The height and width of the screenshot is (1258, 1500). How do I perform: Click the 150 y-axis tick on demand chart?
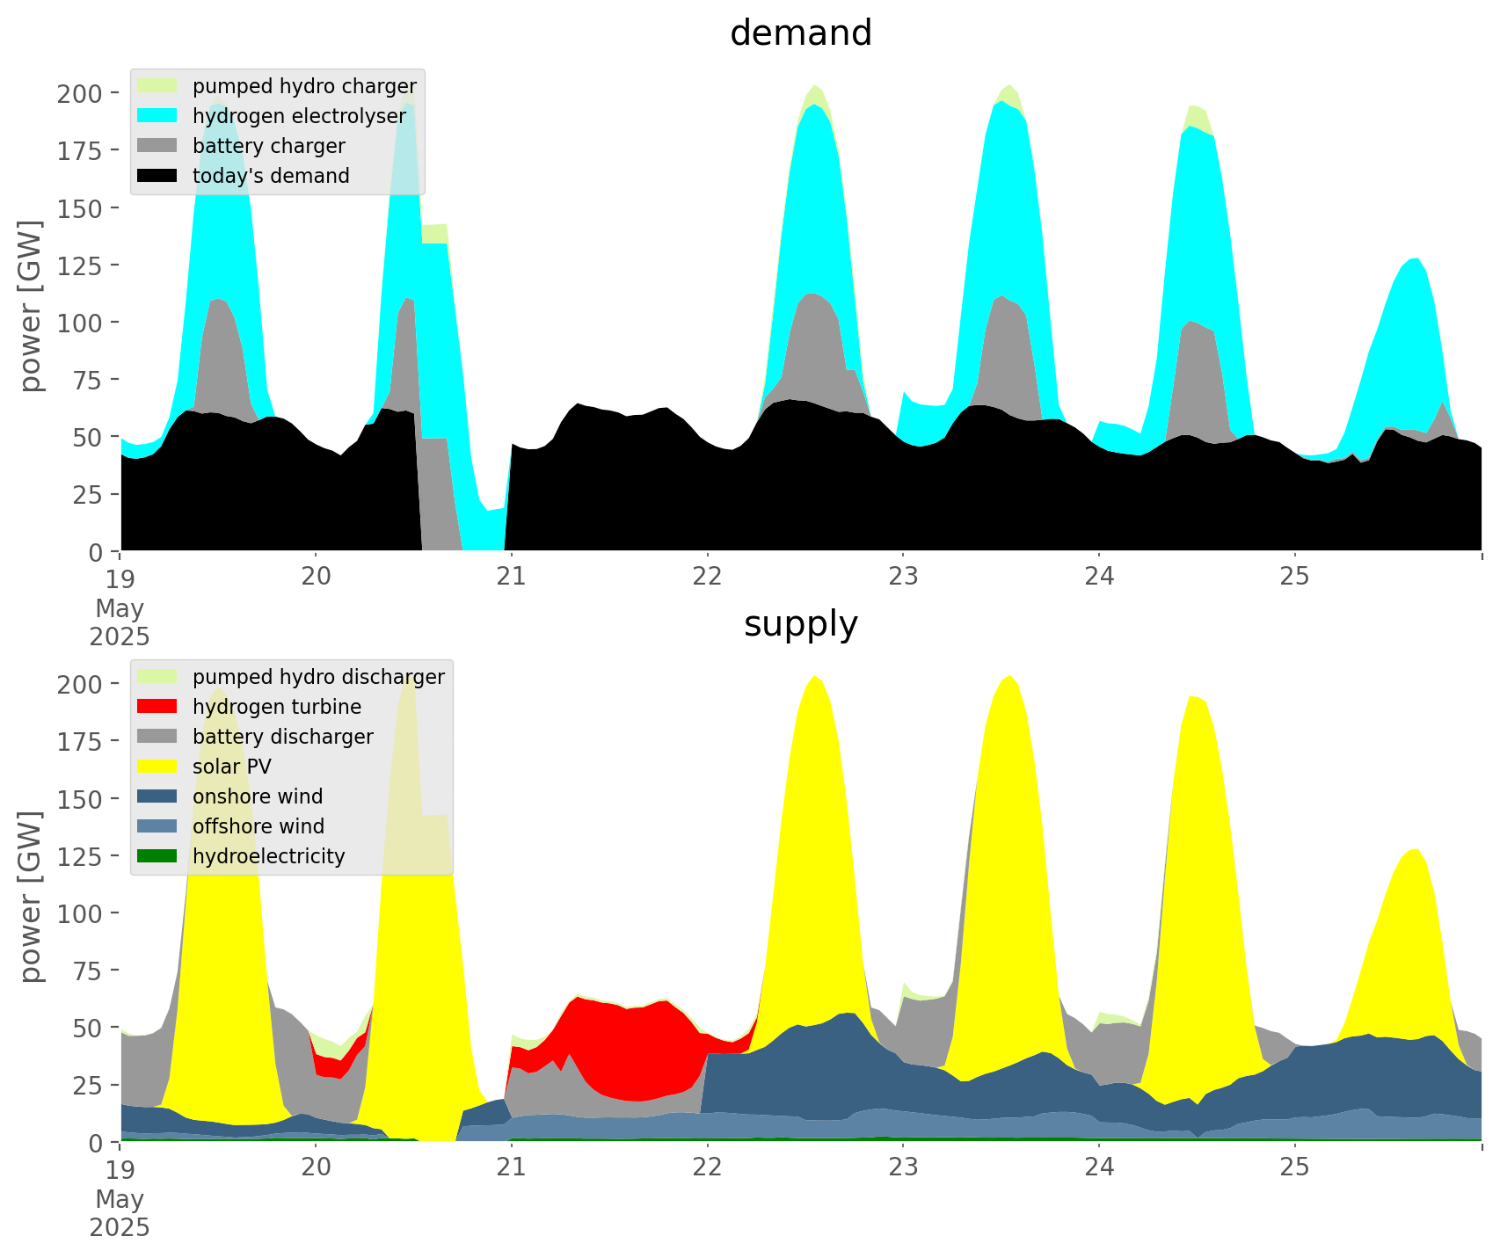click(x=80, y=208)
